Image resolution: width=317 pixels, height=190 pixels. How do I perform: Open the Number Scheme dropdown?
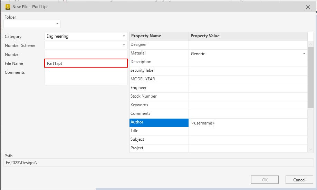[124, 45]
